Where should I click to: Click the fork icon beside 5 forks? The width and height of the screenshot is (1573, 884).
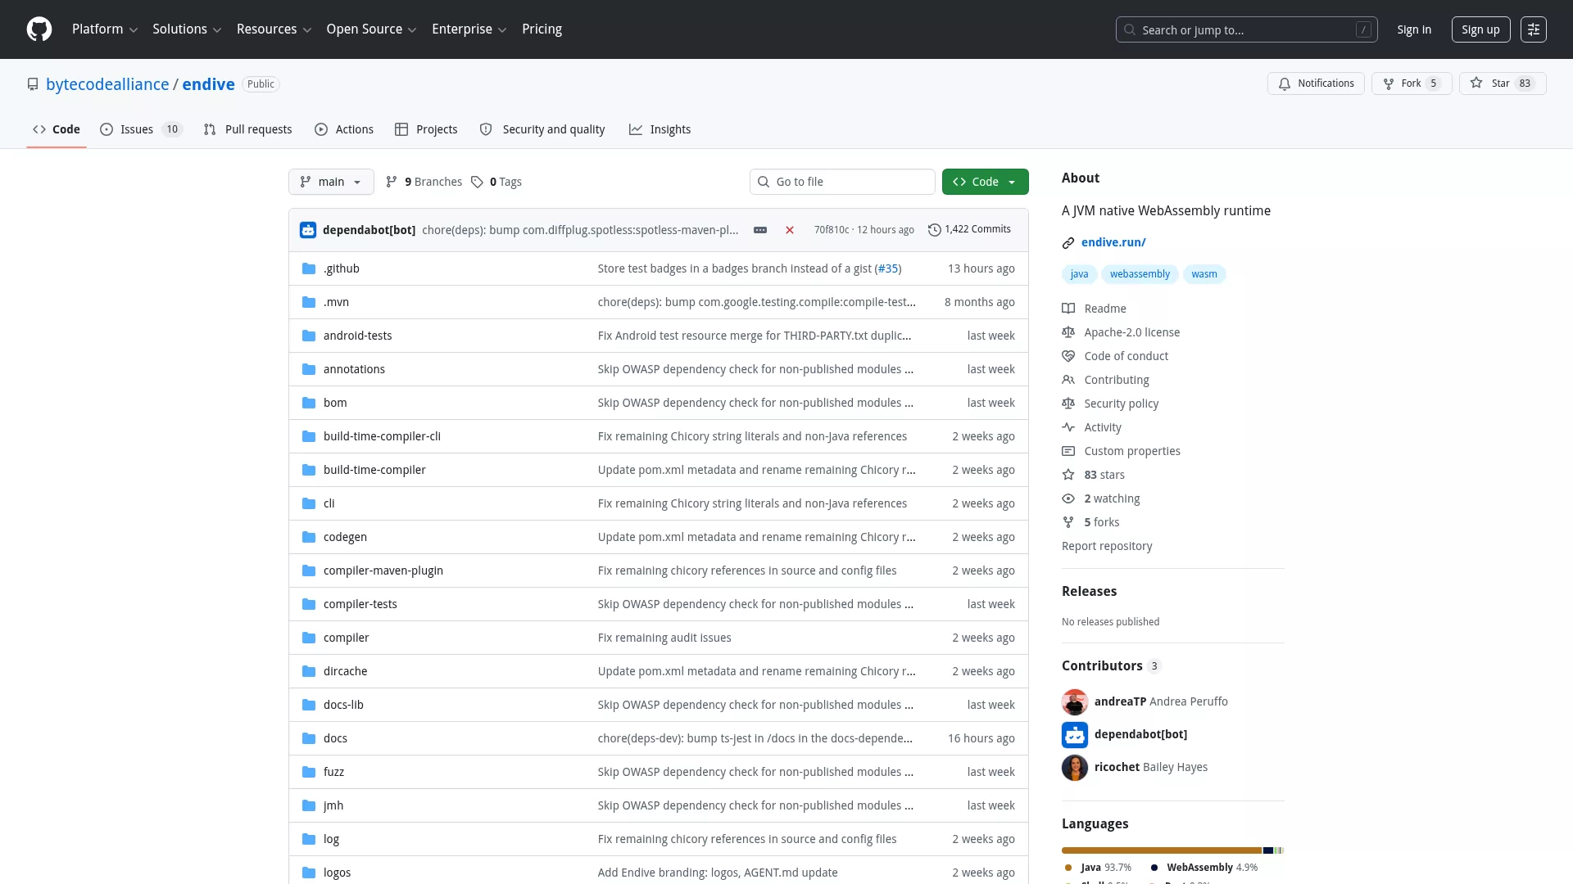click(x=1068, y=522)
